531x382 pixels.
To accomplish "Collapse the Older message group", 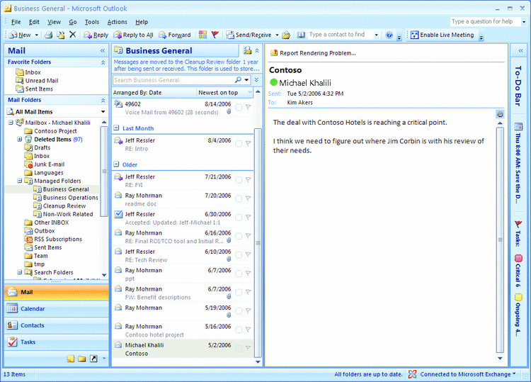I will [117, 165].
